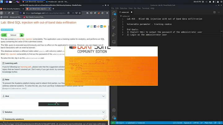Open VS Code Manage gear icon
This screenshot has height=125, width=223.
tap(114, 117)
